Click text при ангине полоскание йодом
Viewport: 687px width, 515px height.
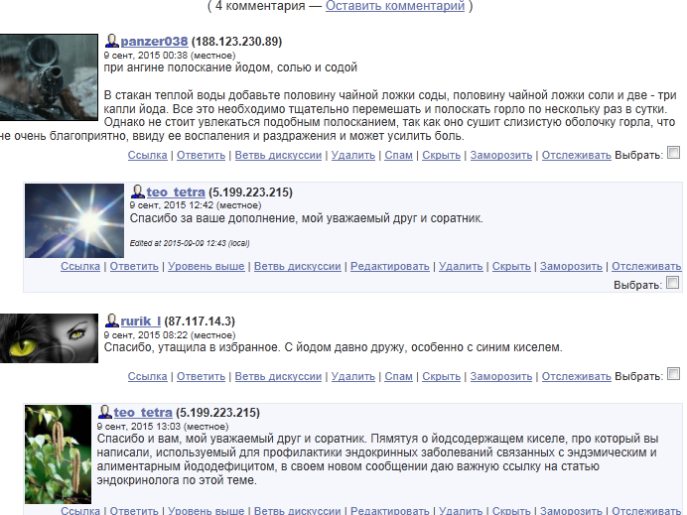188,67
